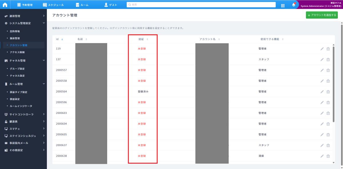The height and width of the screenshot is (169, 343).
Task: Open the notifications bell
Action: coord(294,5)
